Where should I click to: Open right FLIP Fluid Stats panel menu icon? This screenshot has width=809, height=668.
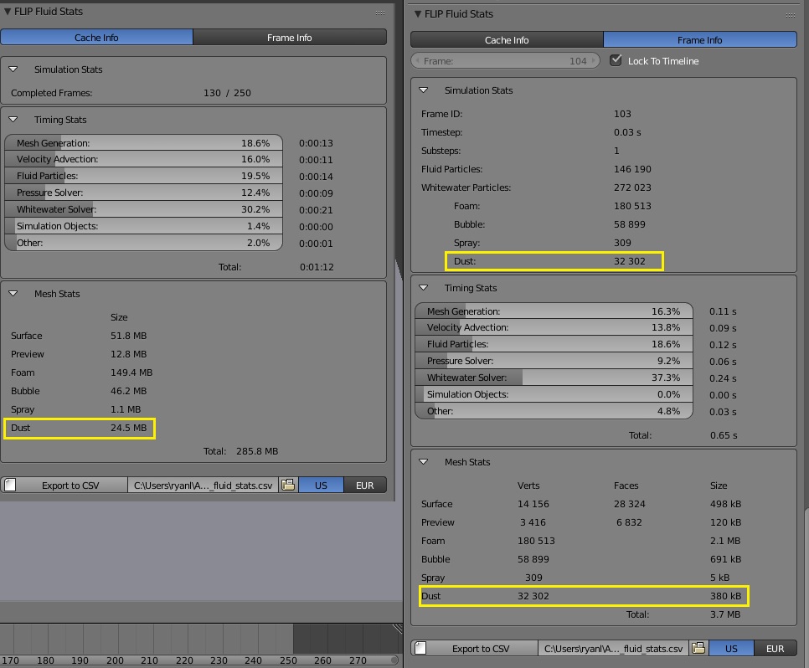click(788, 13)
